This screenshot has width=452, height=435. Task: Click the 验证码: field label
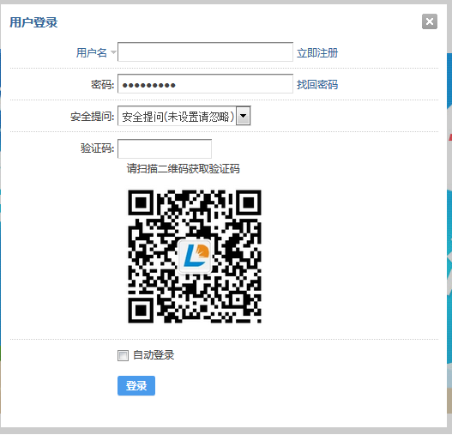[x=98, y=148]
